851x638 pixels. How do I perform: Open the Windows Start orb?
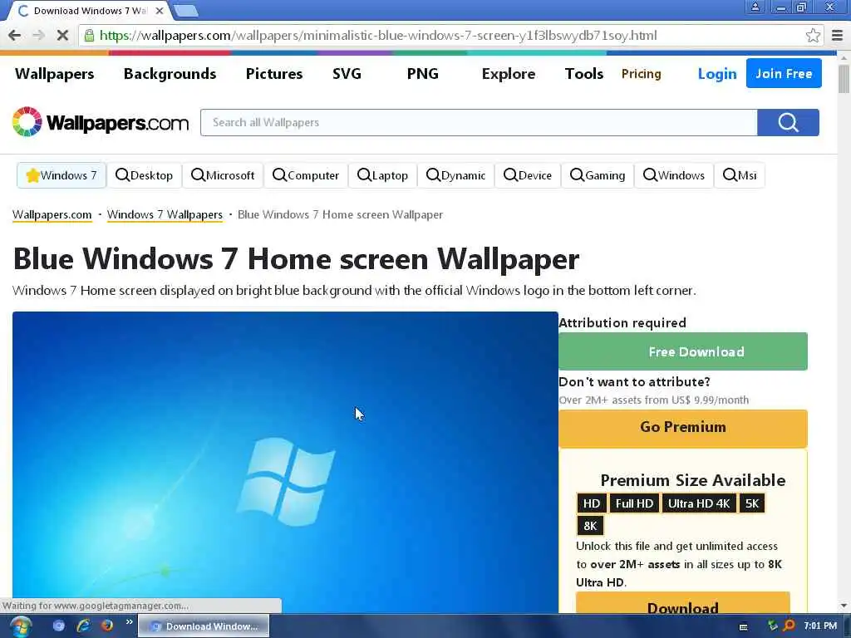click(21, 626)
